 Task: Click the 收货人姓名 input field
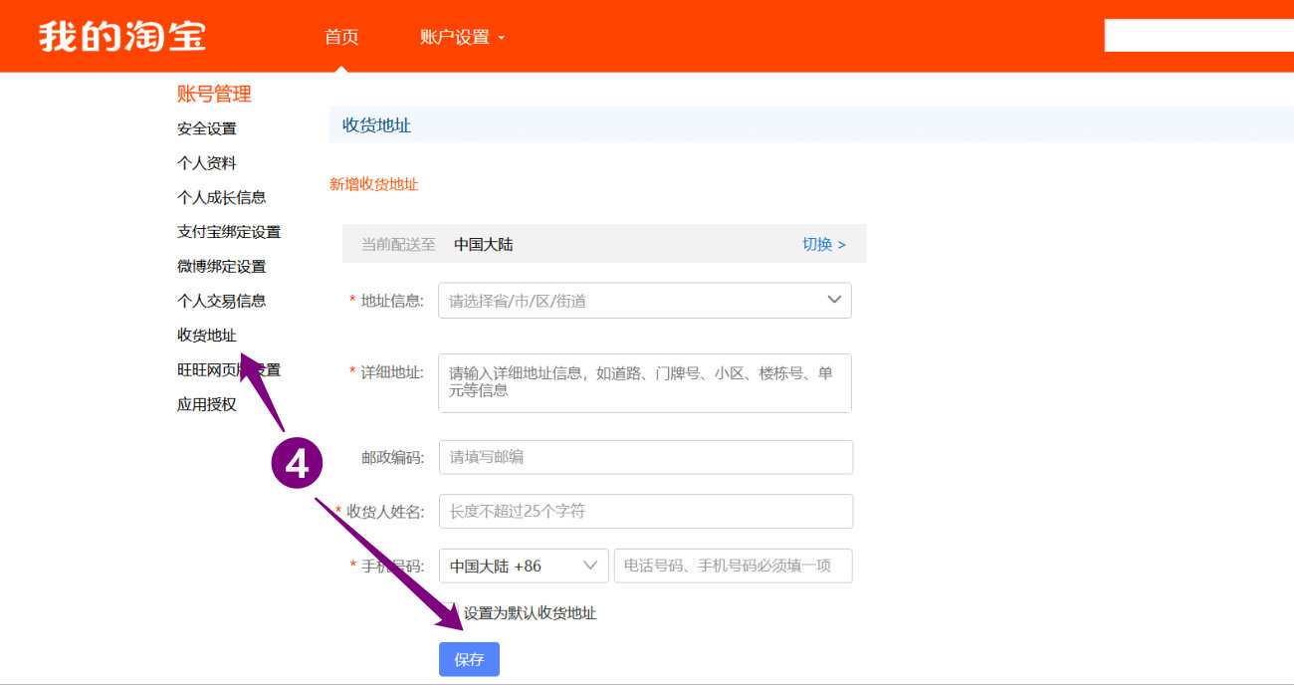645,512
